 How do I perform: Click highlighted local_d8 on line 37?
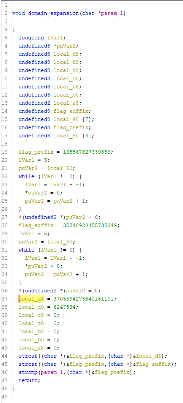(x=31, y=299)
